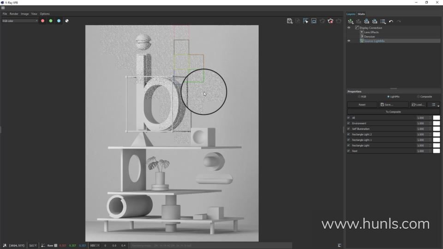The height and width of the screenshot is (249, 443).
Task: Open the Rectangle Light.2 color swatch
Action: 437,134
